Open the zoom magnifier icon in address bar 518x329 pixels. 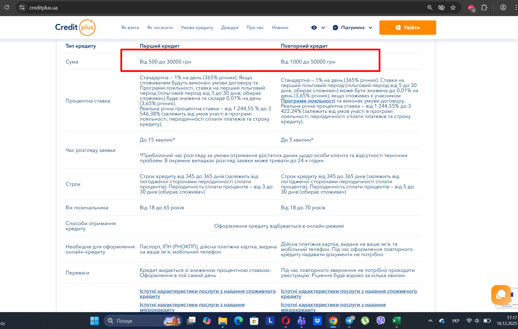click(430, 8)
